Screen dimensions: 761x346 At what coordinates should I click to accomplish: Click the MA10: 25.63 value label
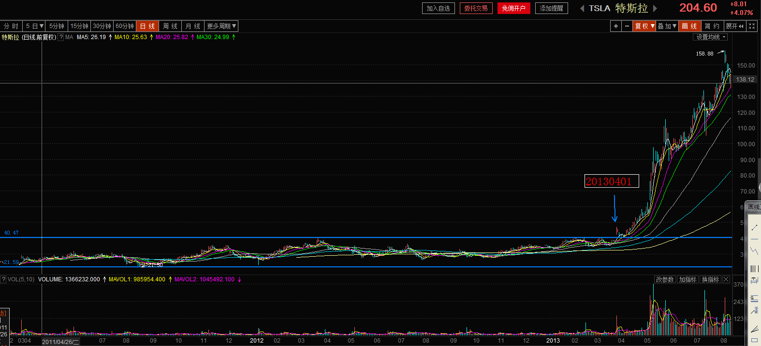[x=131, y=37]
